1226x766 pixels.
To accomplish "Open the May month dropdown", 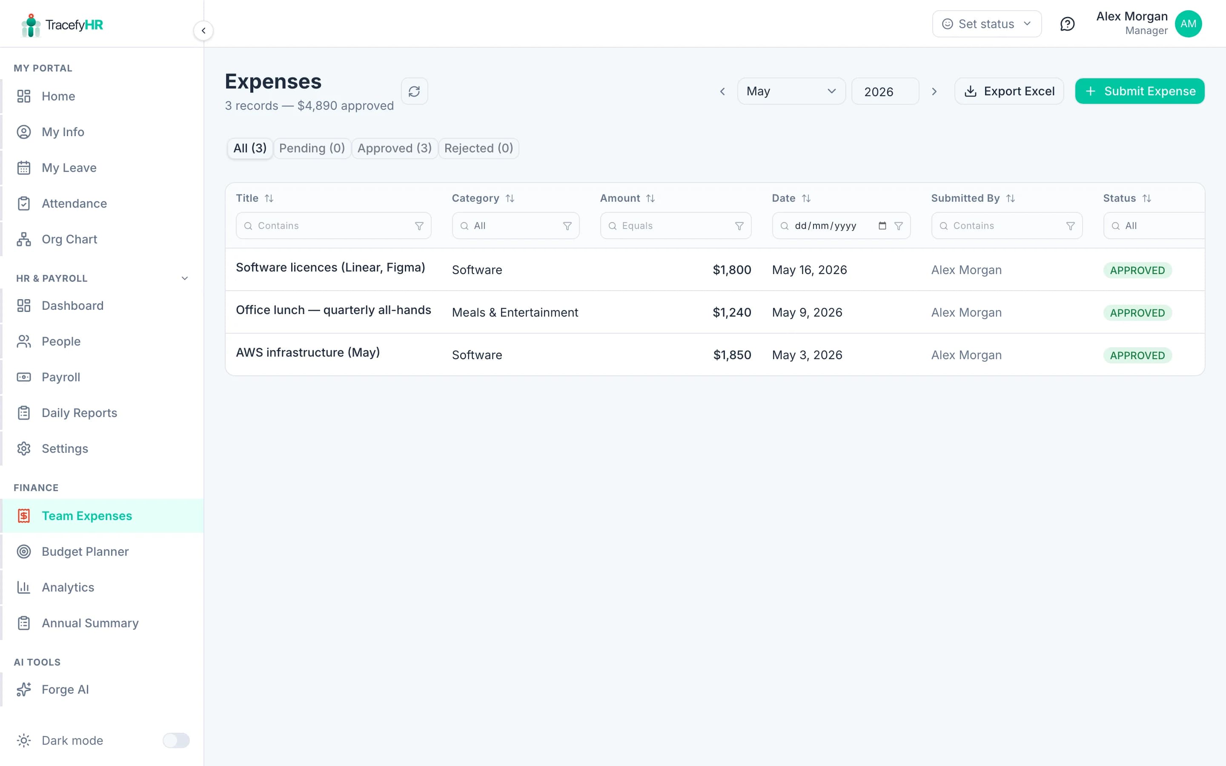I will [791, 91].
